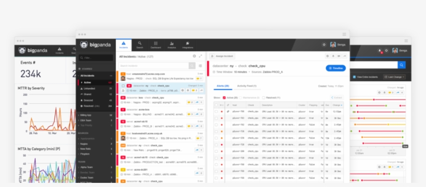426x187 pixels.
Task: Click the magnifier button beside Search incidents
Action: [x=192, y=66]
